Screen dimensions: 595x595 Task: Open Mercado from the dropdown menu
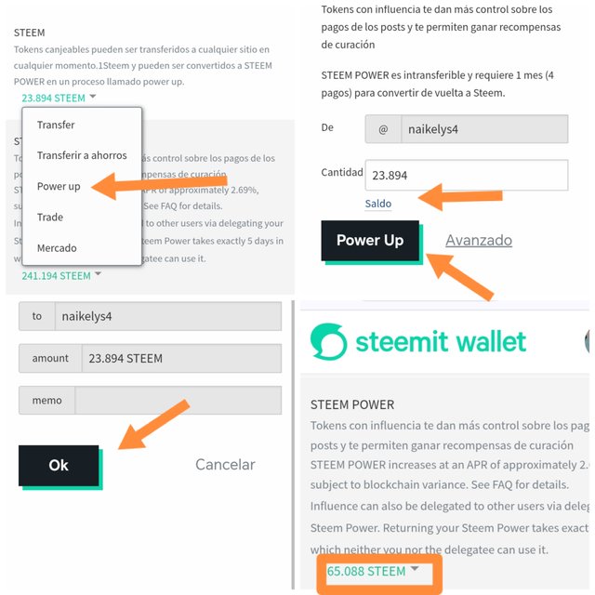click(x=57, y=248)
